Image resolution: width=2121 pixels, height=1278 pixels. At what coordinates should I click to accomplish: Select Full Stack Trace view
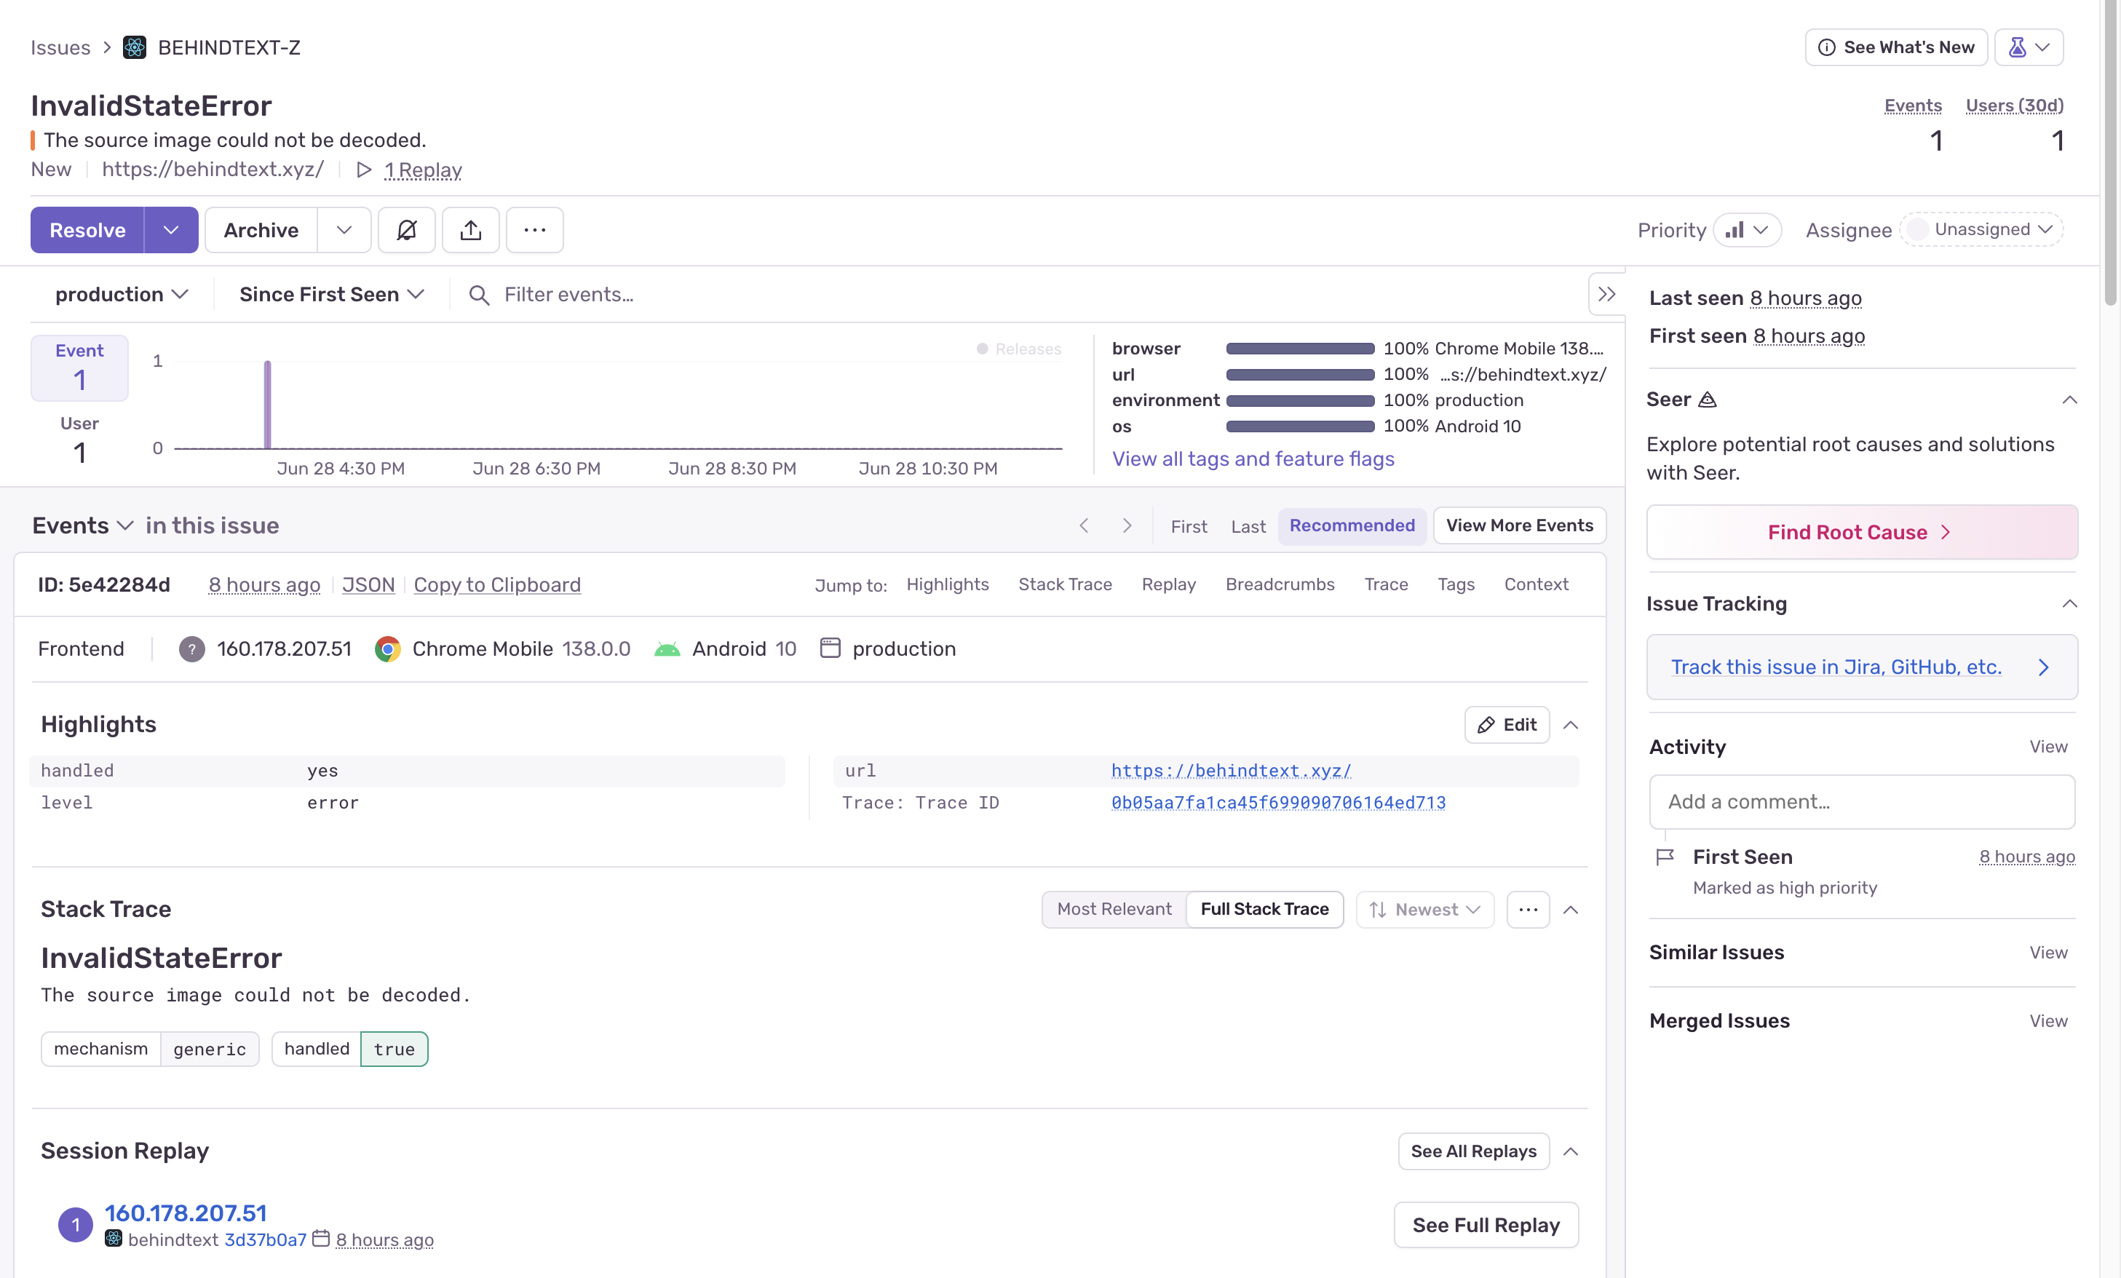1264,910
